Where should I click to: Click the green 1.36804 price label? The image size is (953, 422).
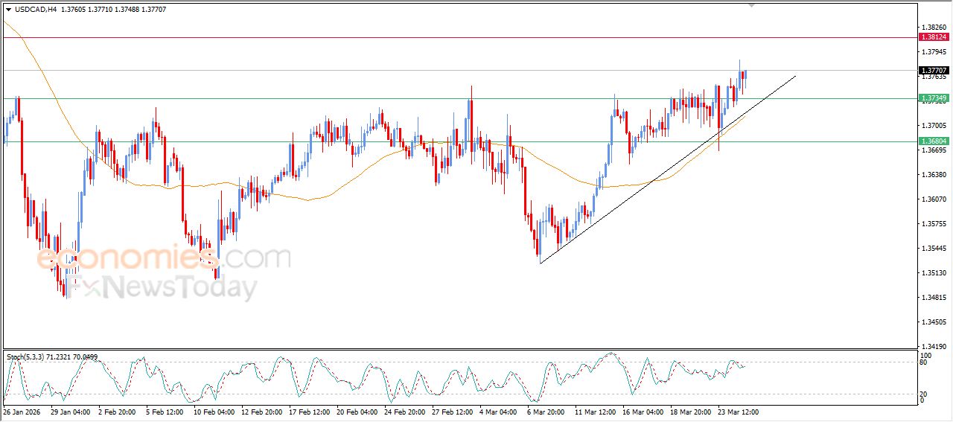coord(934,141)
